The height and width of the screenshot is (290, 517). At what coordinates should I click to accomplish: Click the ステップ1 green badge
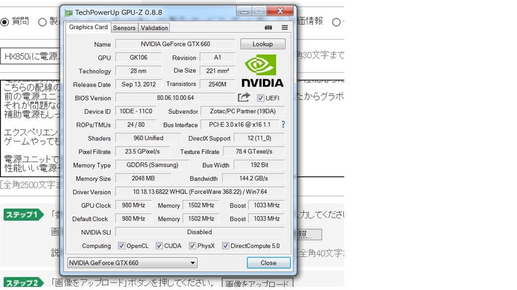pyautogui.click(x=24, y=214)
